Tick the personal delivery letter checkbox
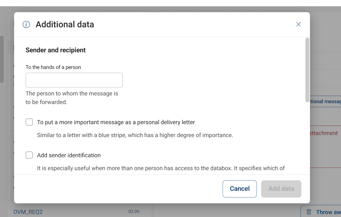The image size is (341, 217). 29,122
